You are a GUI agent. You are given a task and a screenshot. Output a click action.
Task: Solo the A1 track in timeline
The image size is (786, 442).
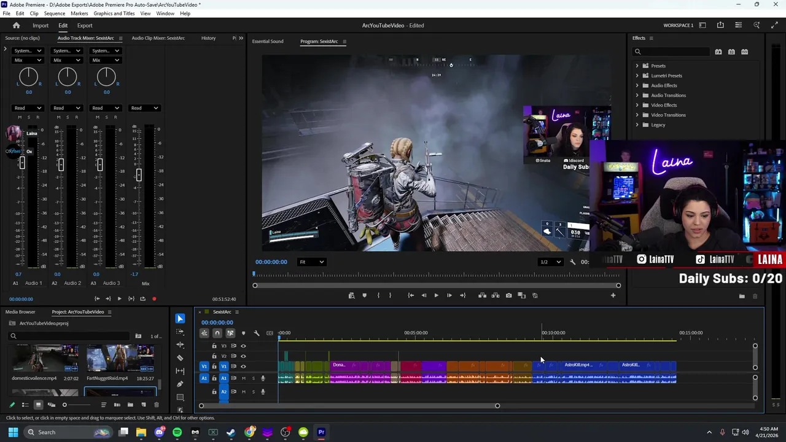pyautogui.click(x=253, y=379)
